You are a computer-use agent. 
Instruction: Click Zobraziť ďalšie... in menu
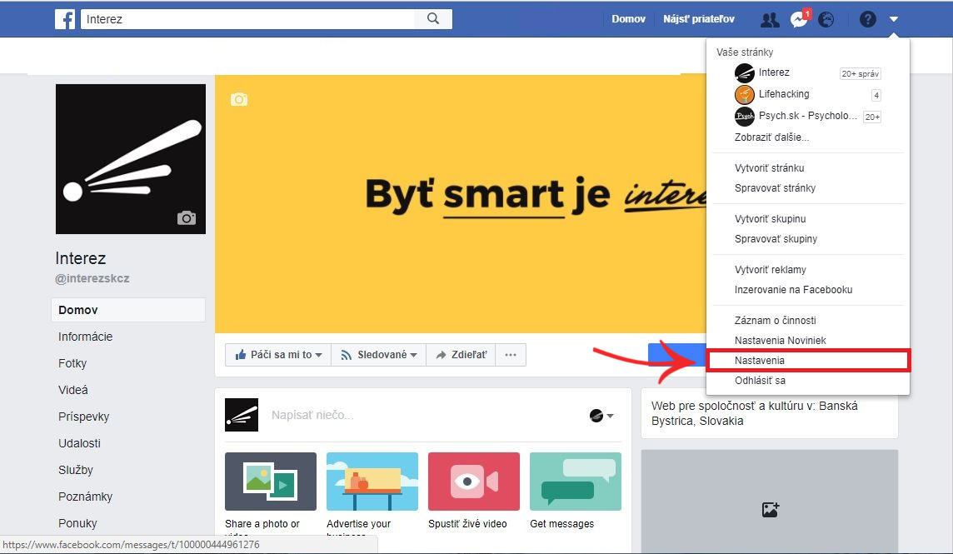[x=771, y=137]
